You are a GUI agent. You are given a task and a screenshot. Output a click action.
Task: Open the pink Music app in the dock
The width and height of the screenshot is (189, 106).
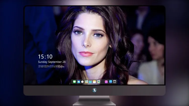point(106,82)
